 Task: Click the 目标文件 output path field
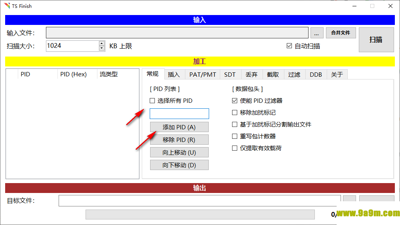(200, 201)
